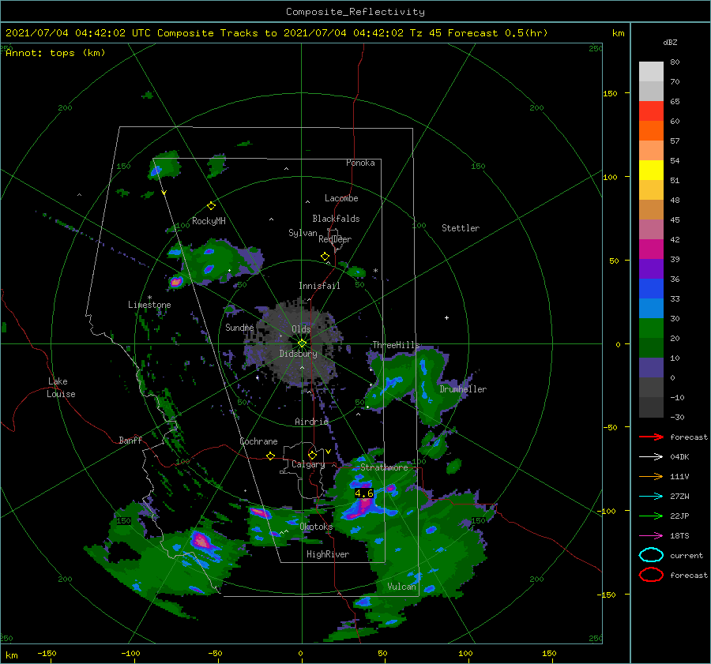Screen dimensions: 711x664
Task: Click the cyan current ellipse legend icon
Action: coord(651,555)
